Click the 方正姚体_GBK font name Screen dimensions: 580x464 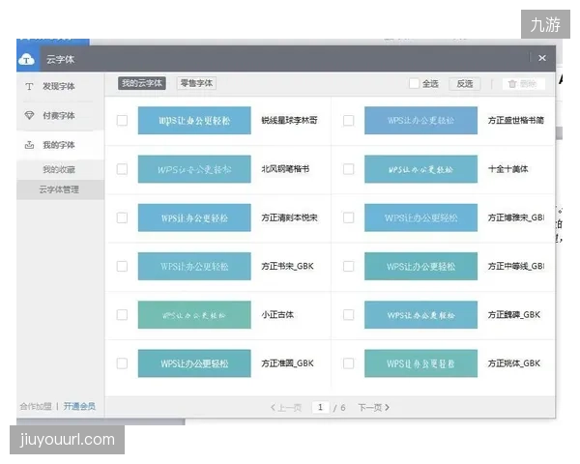(514, 363)
